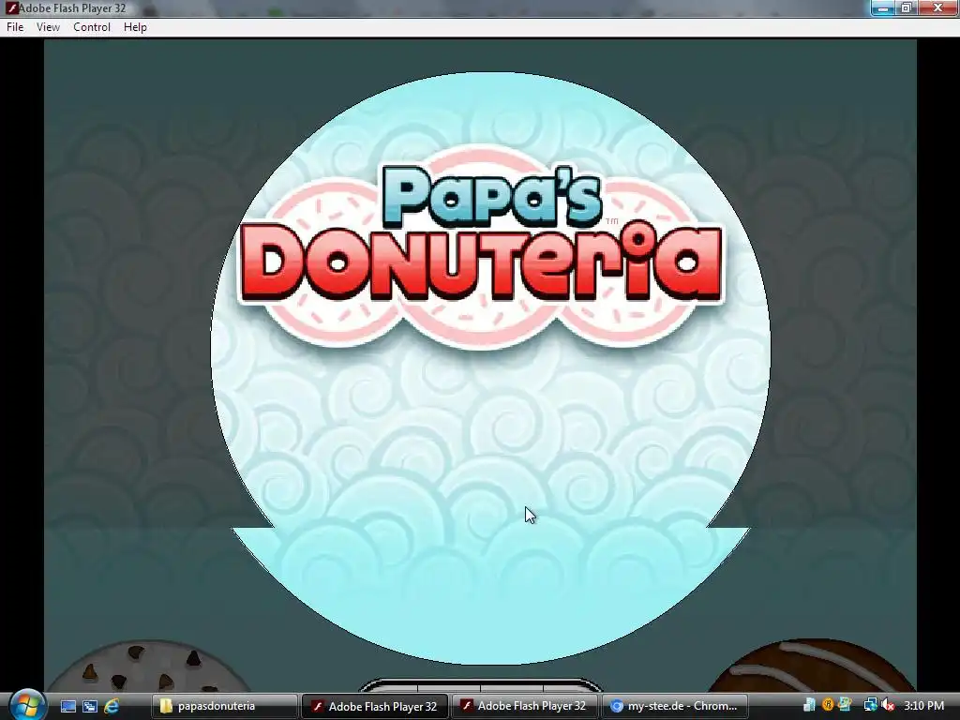Switch to the papasdonuteria folder taskbar button
The image size is (960, 720).
coord(224,706)
